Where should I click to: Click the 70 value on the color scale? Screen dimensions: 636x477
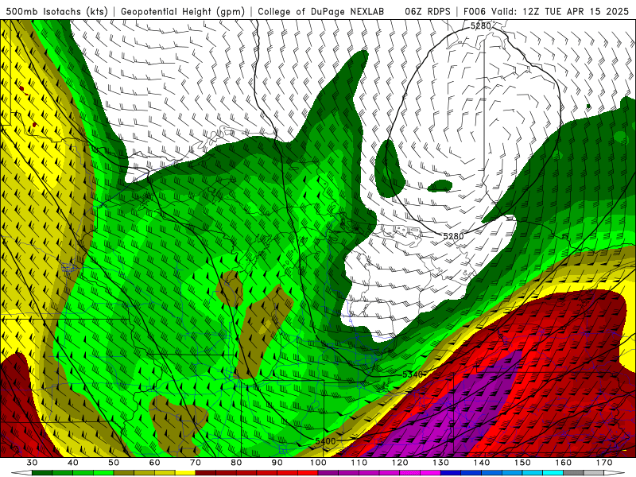pyautogui.click(x=196, y=463)
